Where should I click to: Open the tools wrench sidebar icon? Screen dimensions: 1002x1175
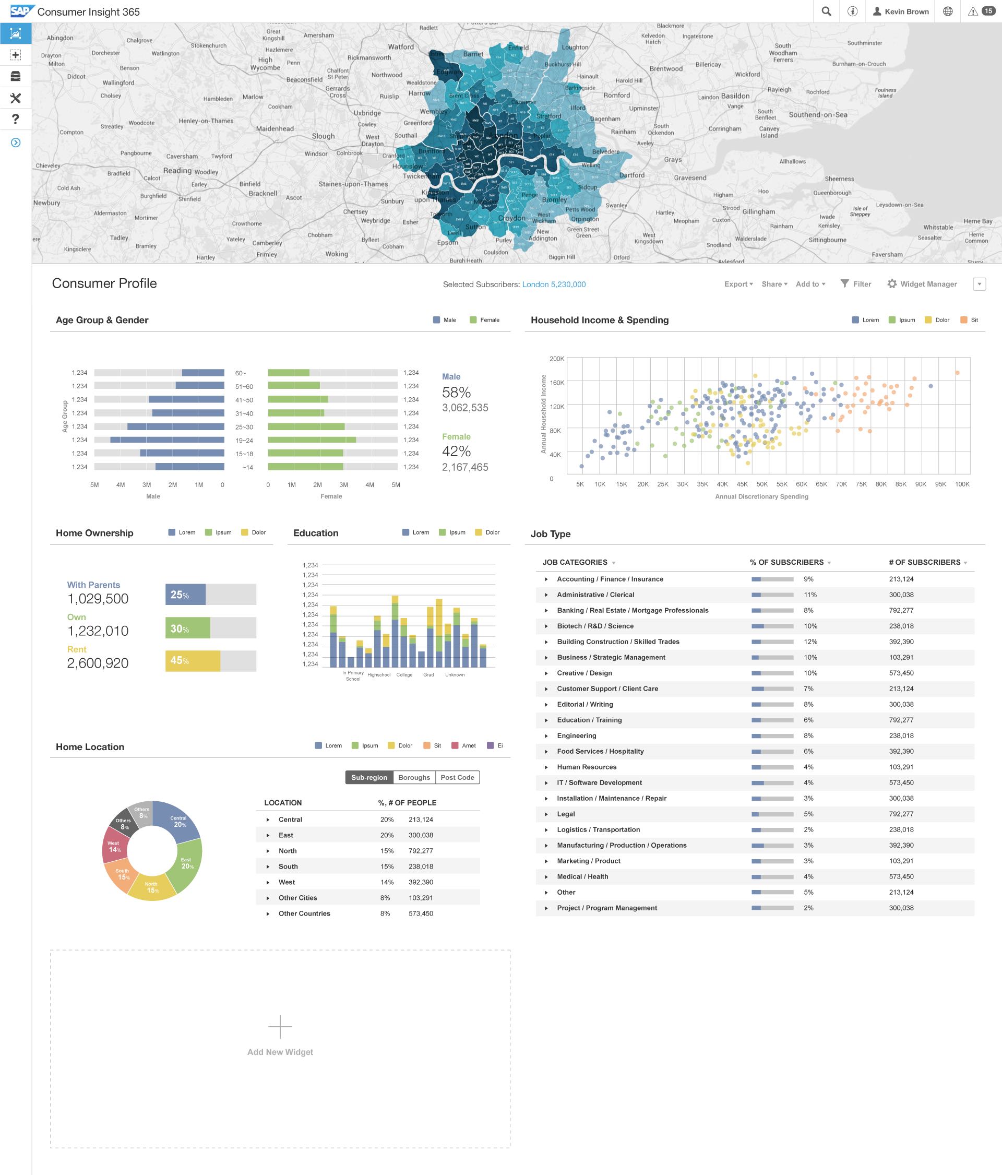coord(15,98)
